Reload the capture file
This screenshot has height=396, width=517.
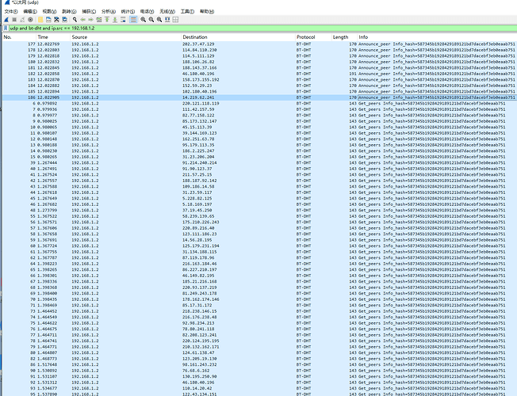tap(65, 20)
